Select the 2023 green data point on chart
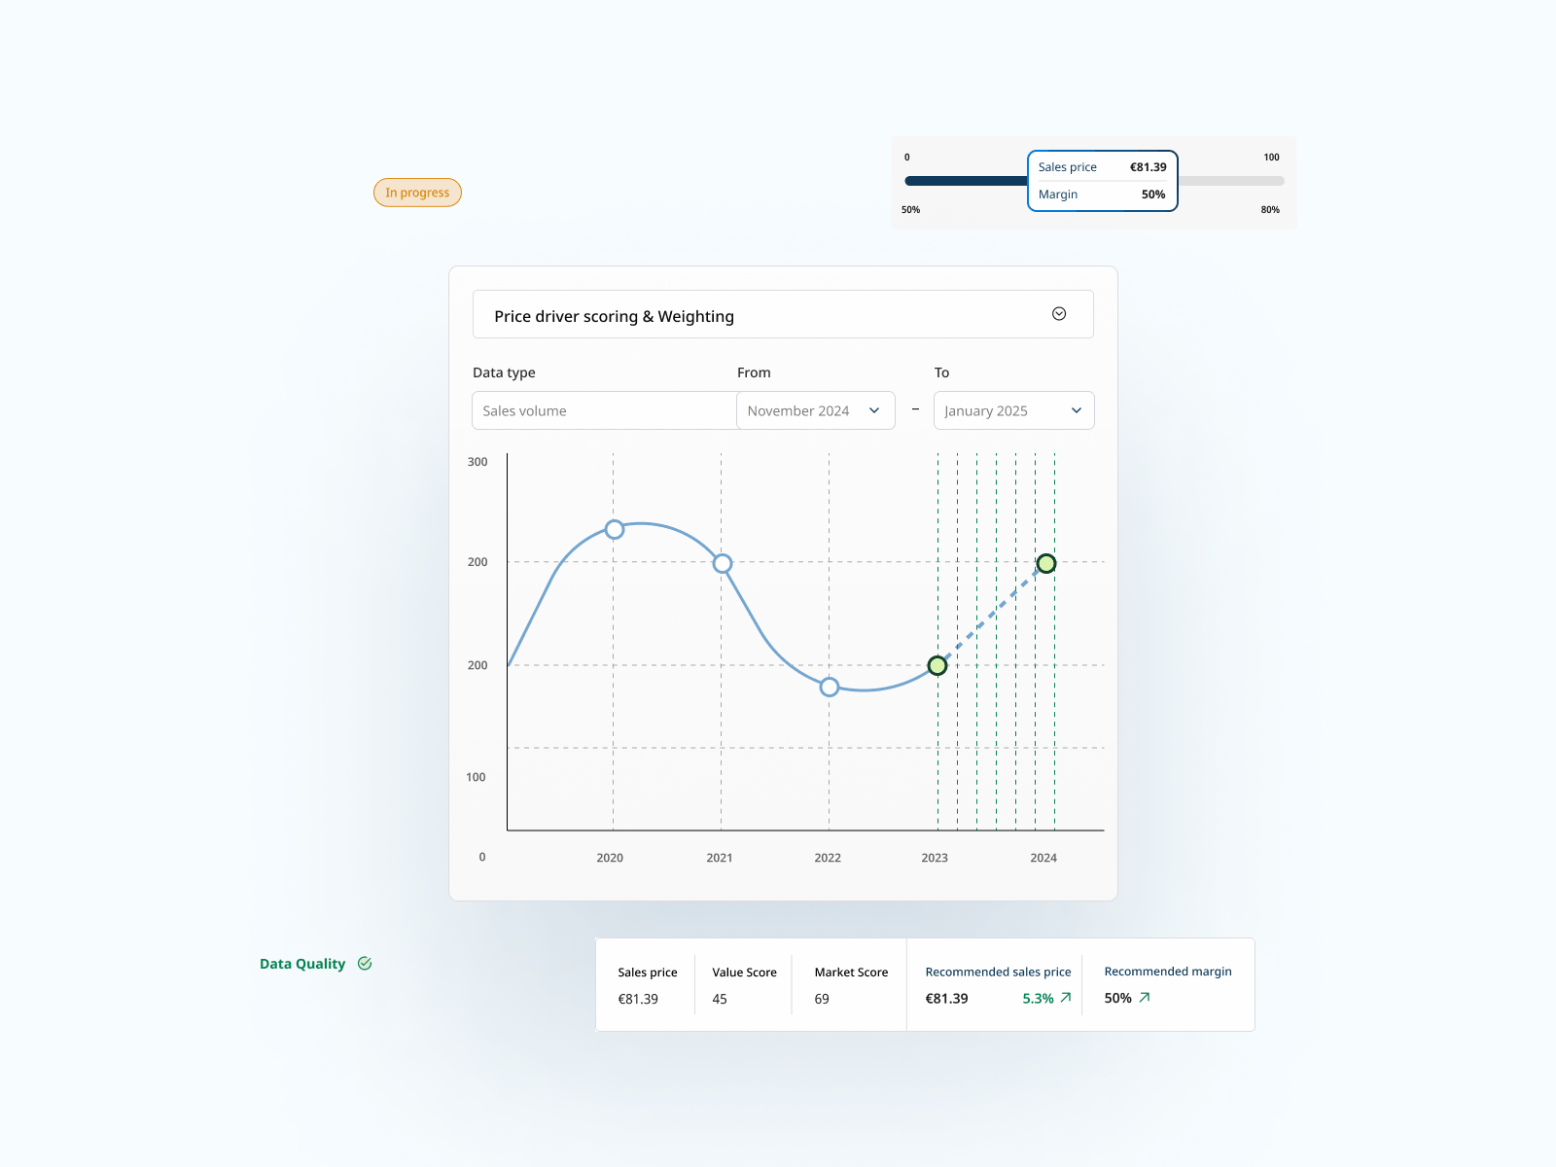The width and height of the screenshot is (1556, 1167). click(937, 666)
